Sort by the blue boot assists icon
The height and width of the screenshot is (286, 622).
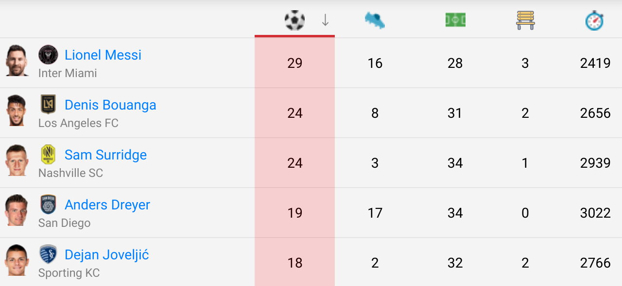click(x=375, y=20)
